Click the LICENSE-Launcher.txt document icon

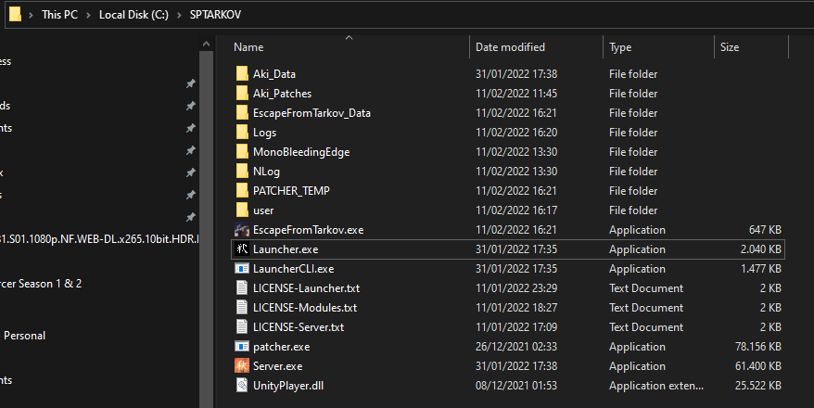click(x=242, y=288)
